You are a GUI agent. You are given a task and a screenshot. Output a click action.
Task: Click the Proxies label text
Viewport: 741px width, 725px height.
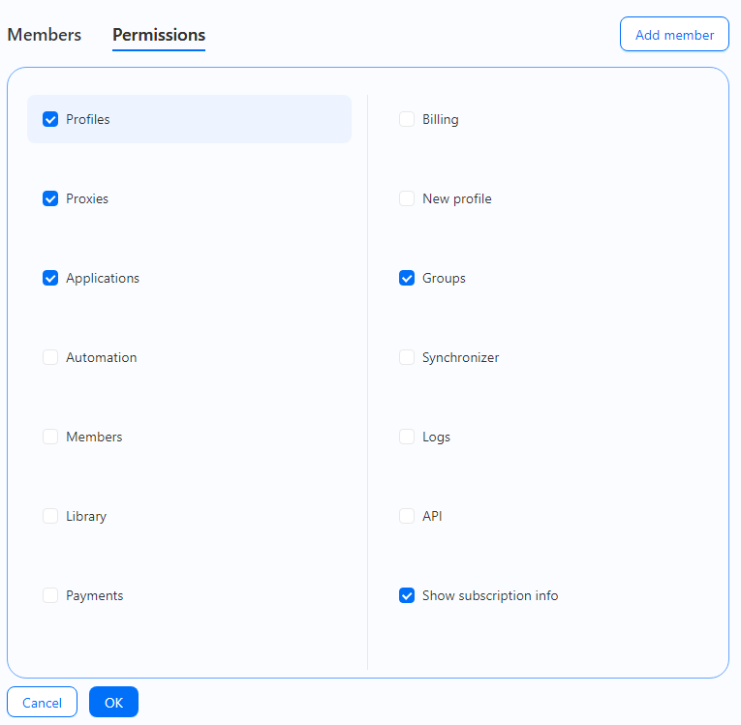[87, 198]
